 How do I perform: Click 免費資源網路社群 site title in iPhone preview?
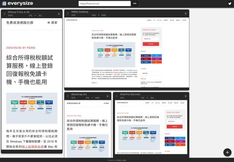pos(20,23)
